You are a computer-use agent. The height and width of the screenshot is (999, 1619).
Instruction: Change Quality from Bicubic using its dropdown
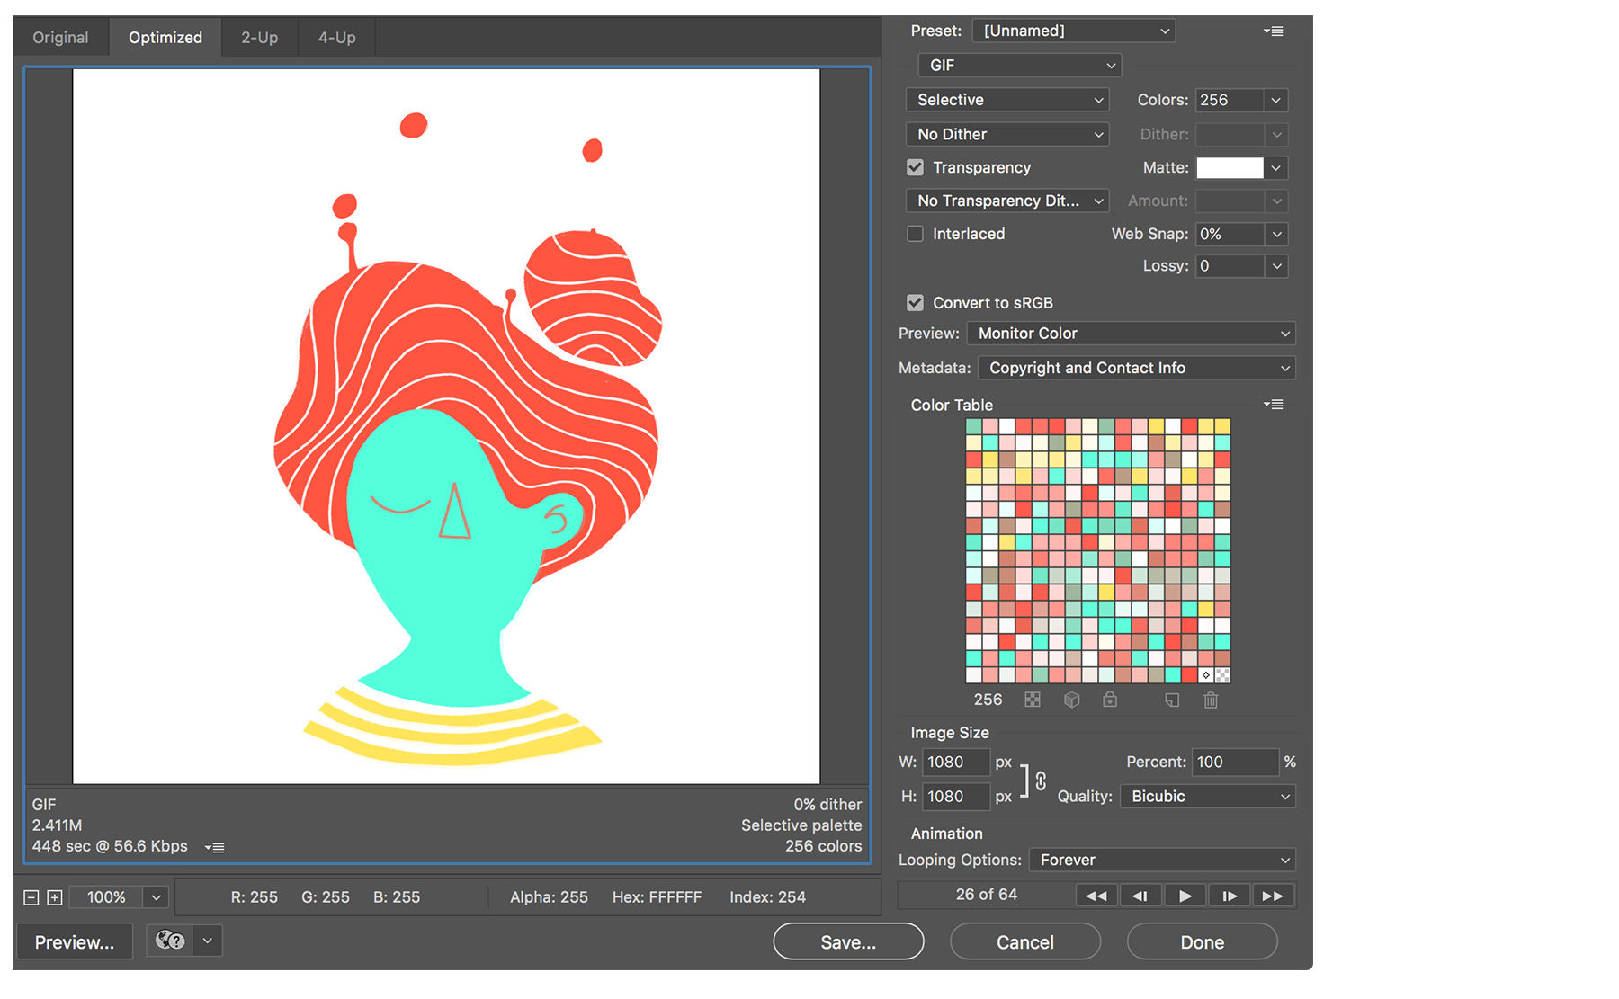[1207, 796]
